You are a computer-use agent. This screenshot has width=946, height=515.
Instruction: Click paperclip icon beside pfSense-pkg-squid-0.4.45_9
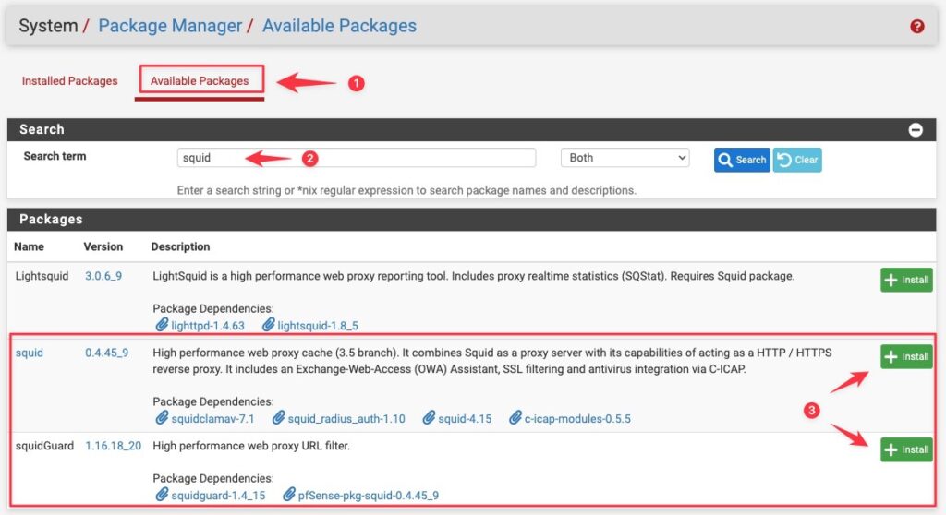[x=288, y=495]
